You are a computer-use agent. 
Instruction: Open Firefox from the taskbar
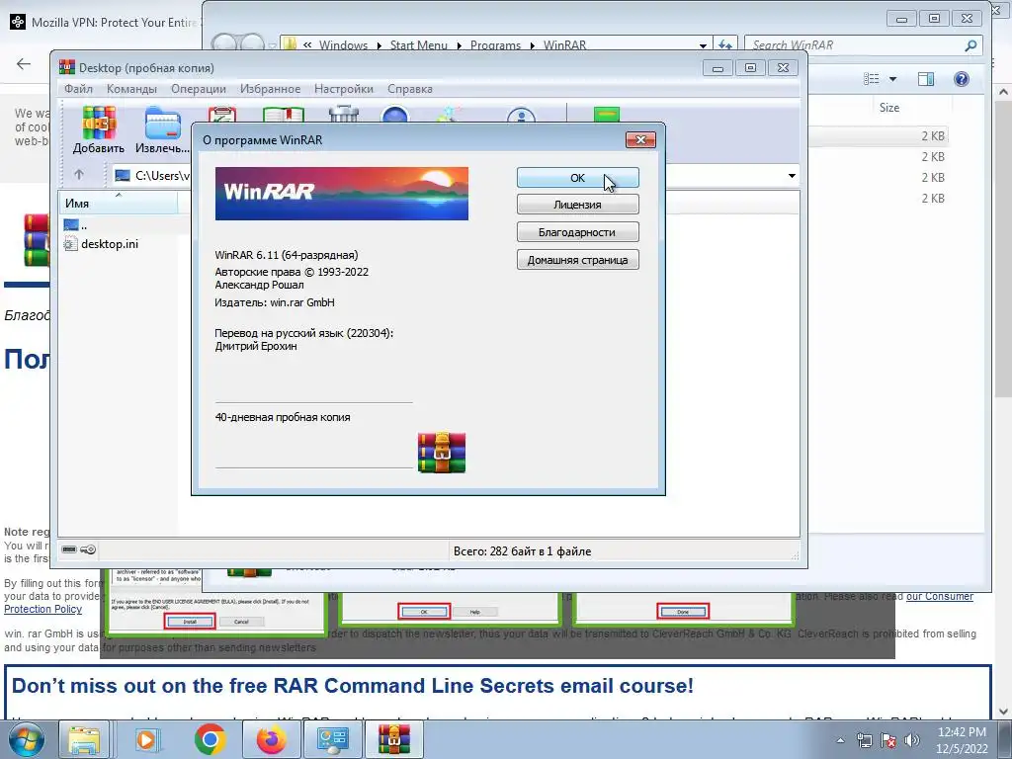[271, 739]
